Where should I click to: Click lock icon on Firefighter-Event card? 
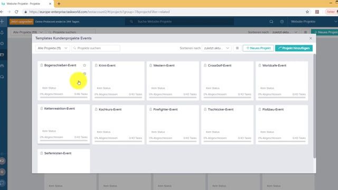(x=151, y=109)
